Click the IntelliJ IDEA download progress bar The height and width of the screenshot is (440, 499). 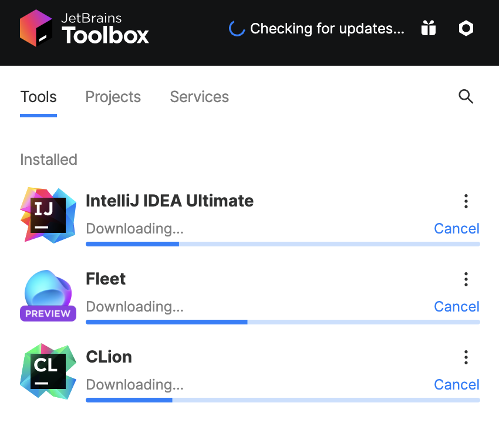coord(282,244)
